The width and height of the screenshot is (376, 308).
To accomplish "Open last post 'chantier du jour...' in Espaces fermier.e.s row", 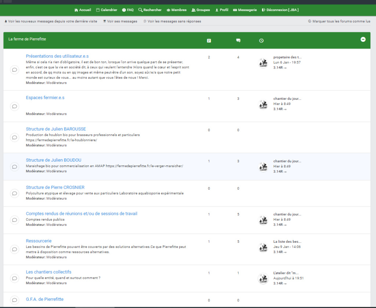I will [287, 99].
